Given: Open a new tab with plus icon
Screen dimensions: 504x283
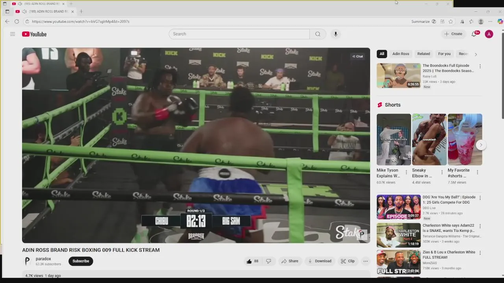Looking at the screenshot, I should point(81,11).
